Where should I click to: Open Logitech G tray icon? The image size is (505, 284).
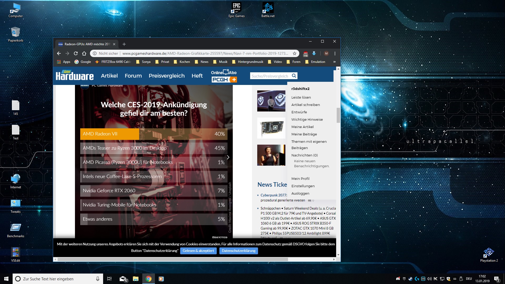tap(417, 279)
